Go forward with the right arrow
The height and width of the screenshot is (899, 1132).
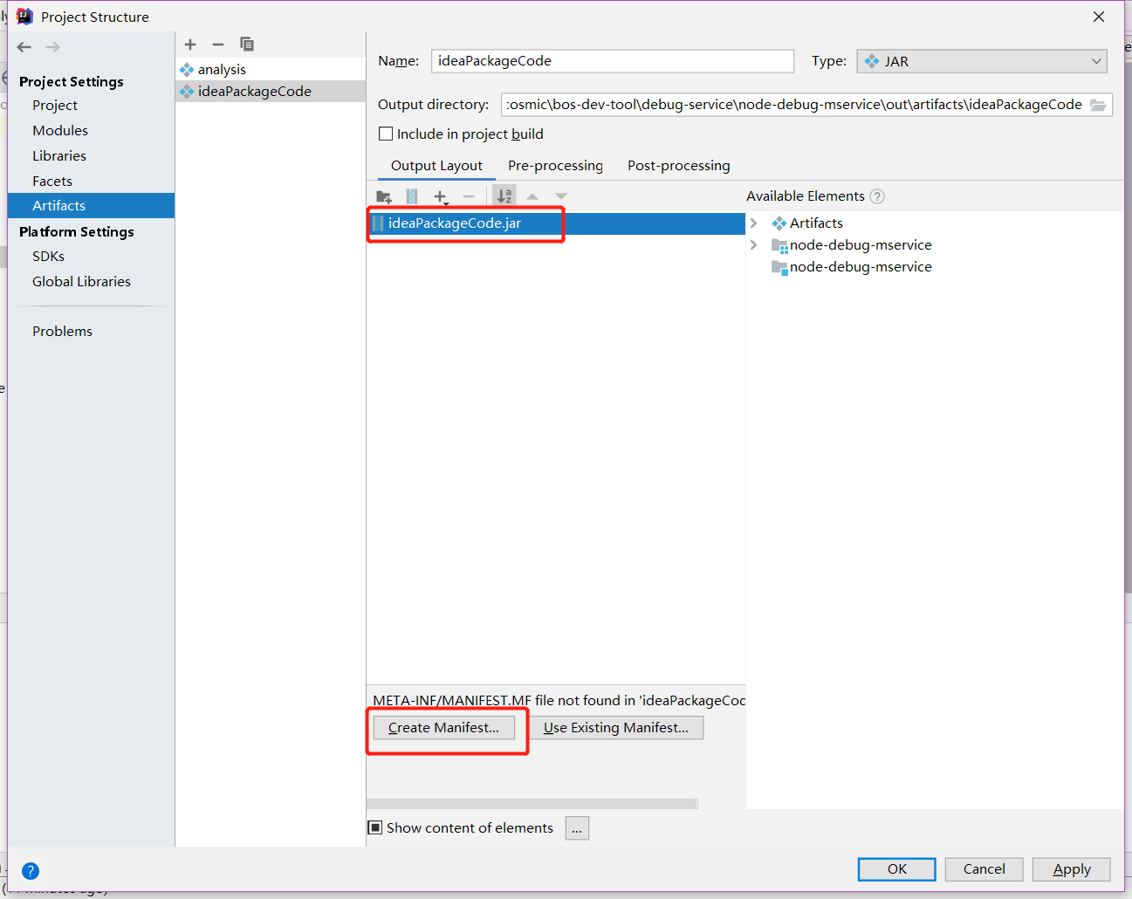pyautogui.click(x=53, y=47)
